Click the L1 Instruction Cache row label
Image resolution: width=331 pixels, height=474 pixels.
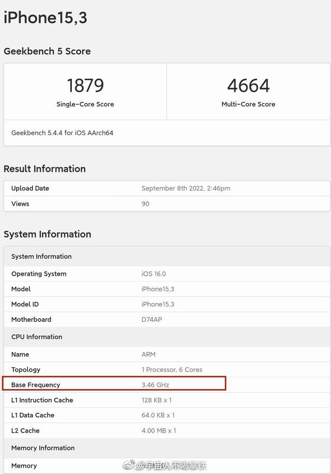[x=42, y=400]
